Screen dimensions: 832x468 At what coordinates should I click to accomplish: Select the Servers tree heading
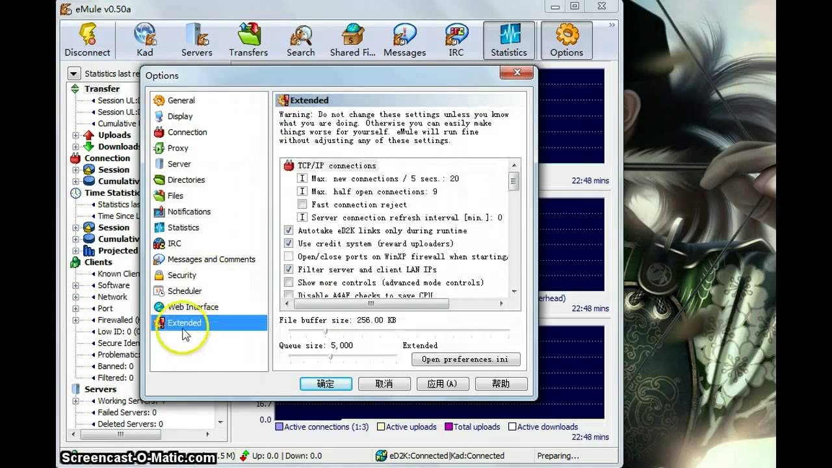(100, 389)
